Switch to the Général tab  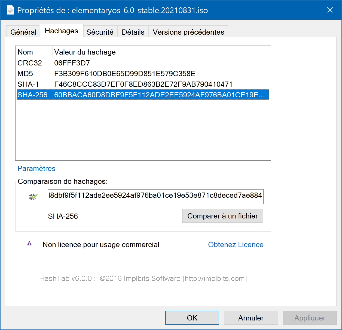click(23, 32)
